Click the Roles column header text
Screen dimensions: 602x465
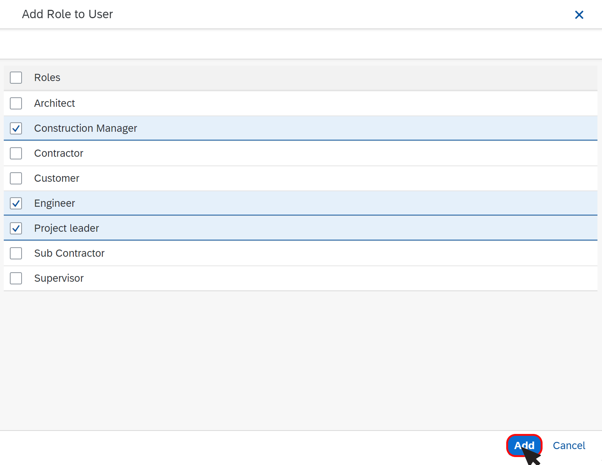click(x=47, y=77)
